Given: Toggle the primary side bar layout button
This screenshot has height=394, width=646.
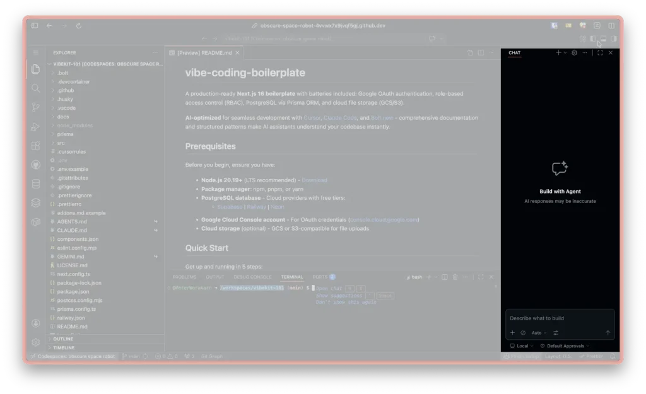Looking at the screenshot, I should [x=593, y=38].
